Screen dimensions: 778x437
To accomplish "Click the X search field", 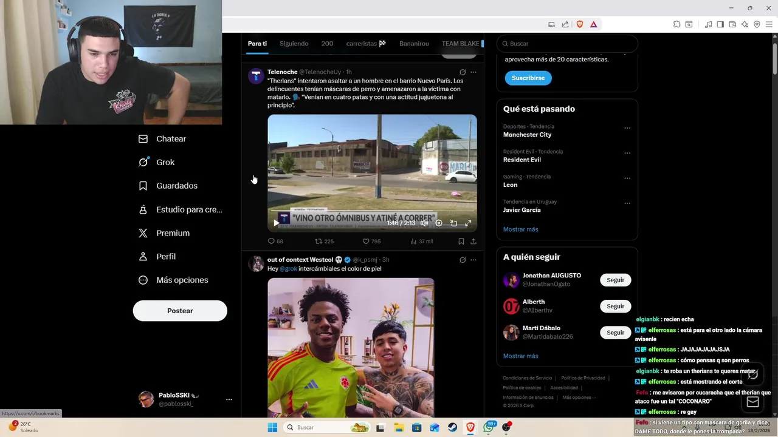I will coord(567,44).
